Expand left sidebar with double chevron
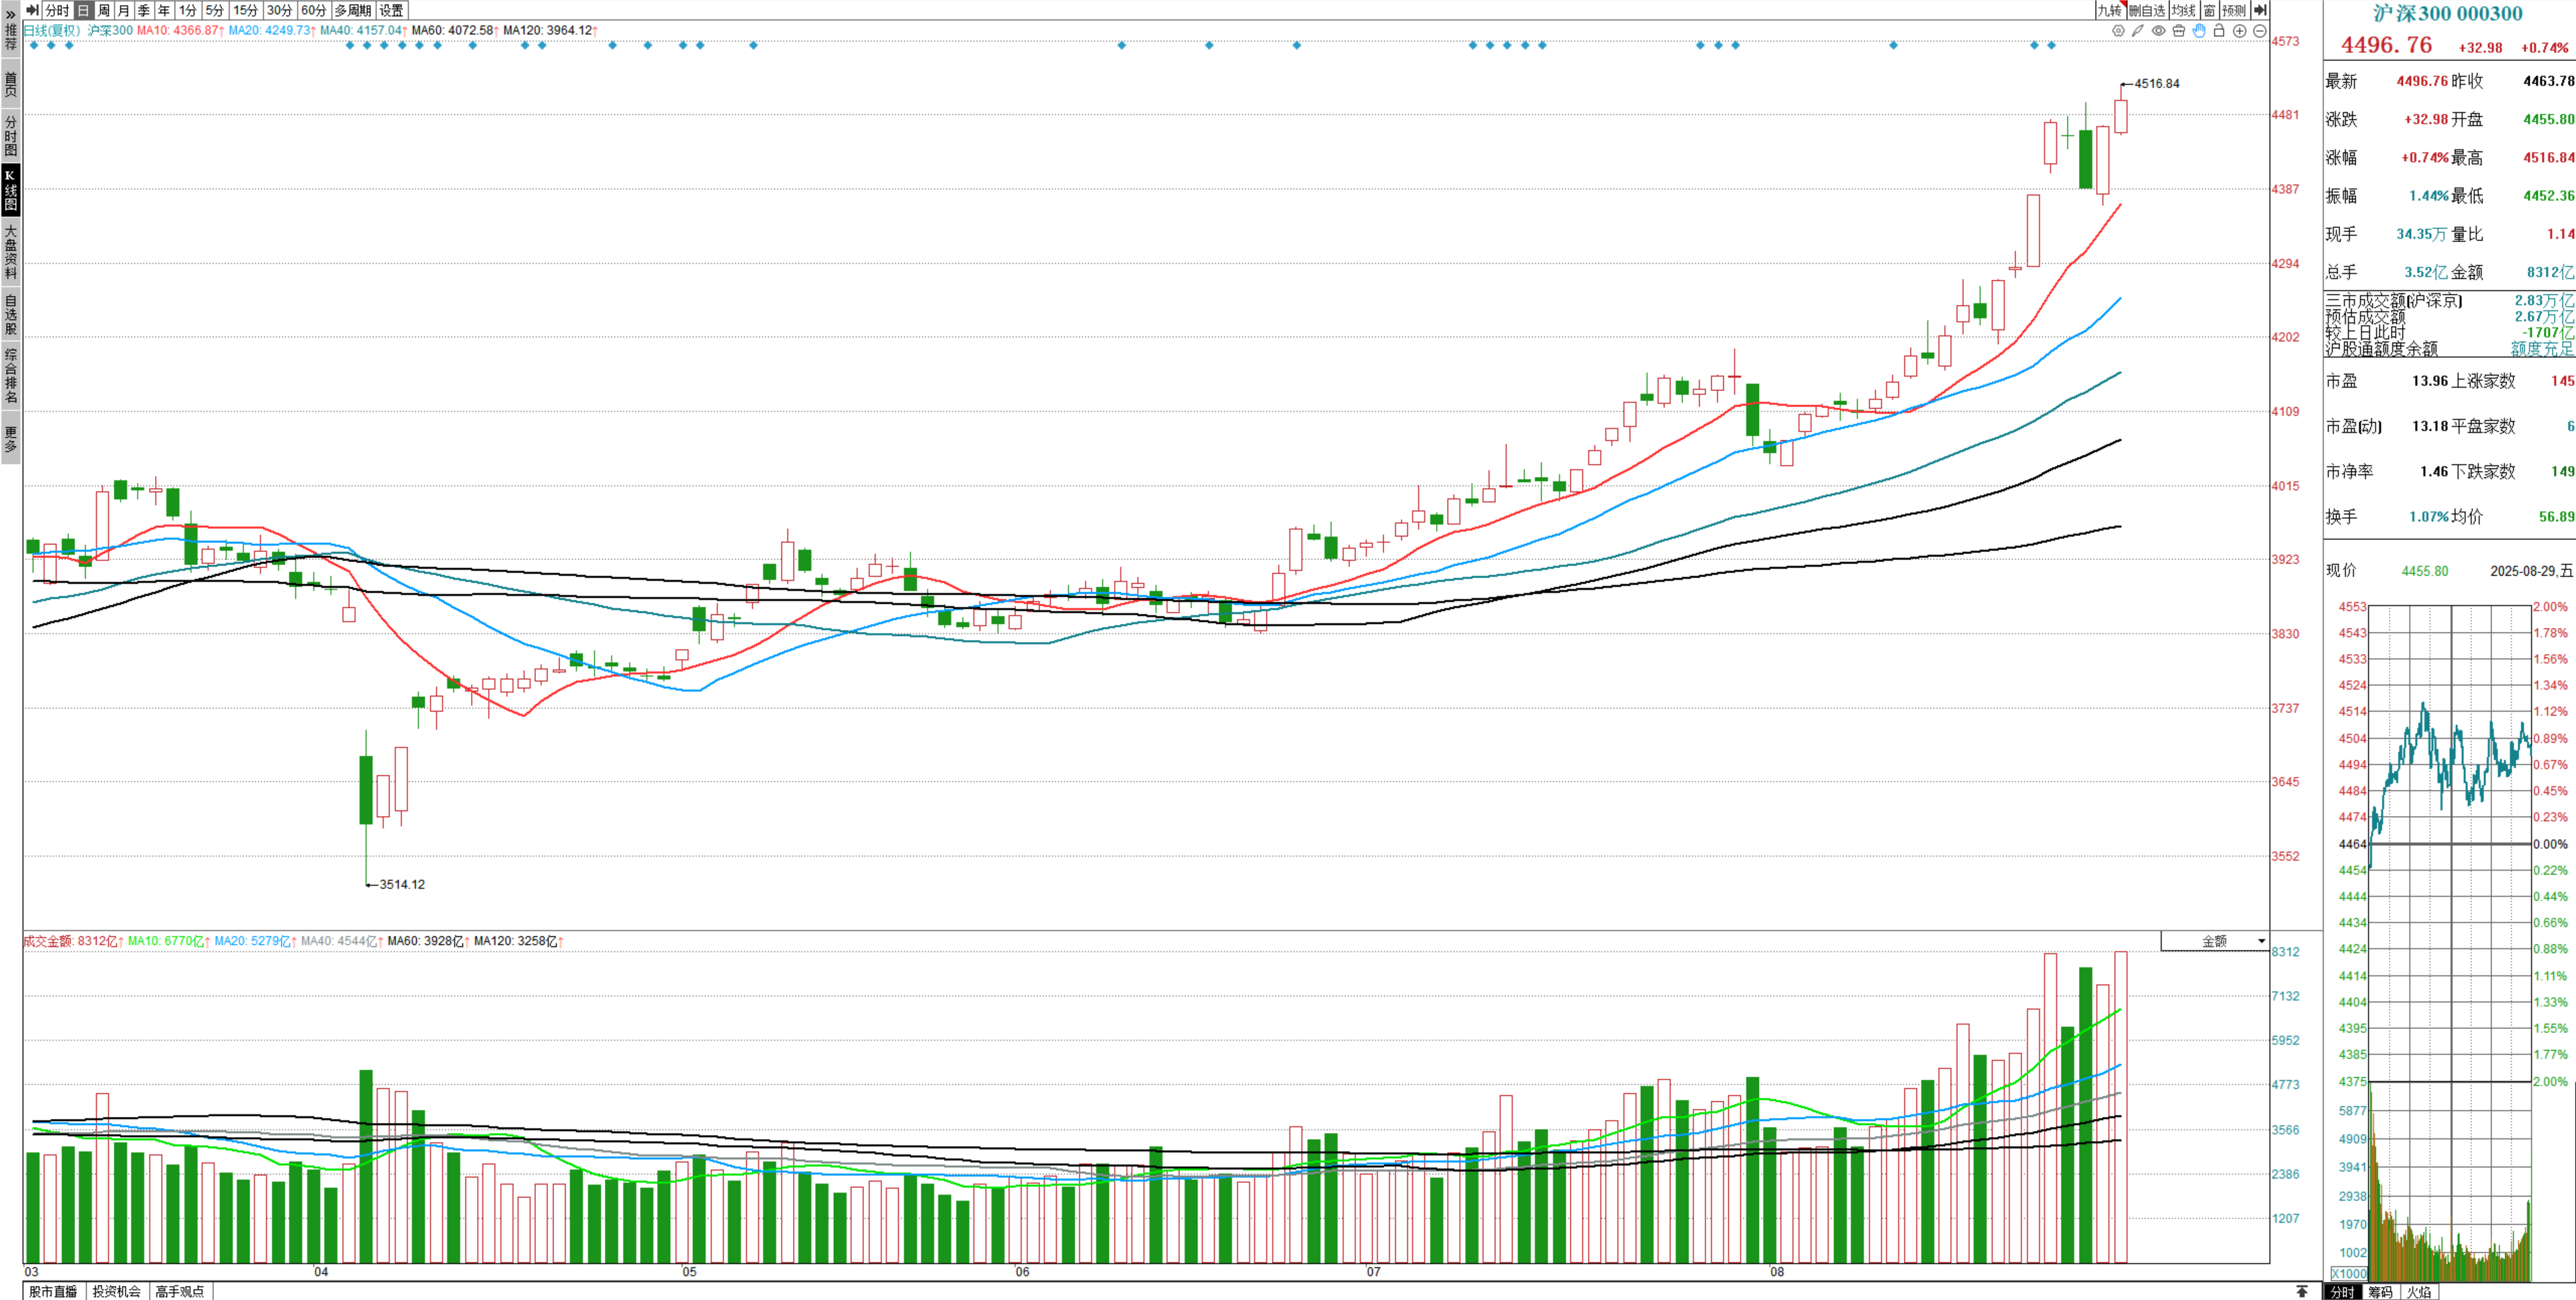2576x1300 pixels. pos(10,14)
